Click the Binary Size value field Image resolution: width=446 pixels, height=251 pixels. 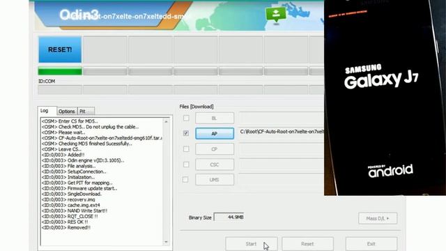[x=229, y=217]
